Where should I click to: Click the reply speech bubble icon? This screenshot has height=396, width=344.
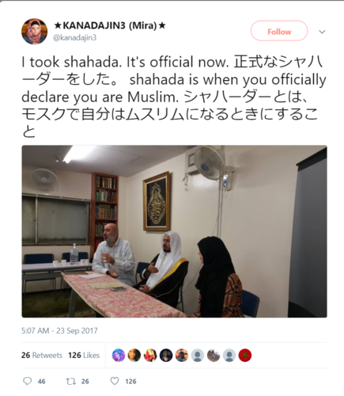[x=28, y=381]
